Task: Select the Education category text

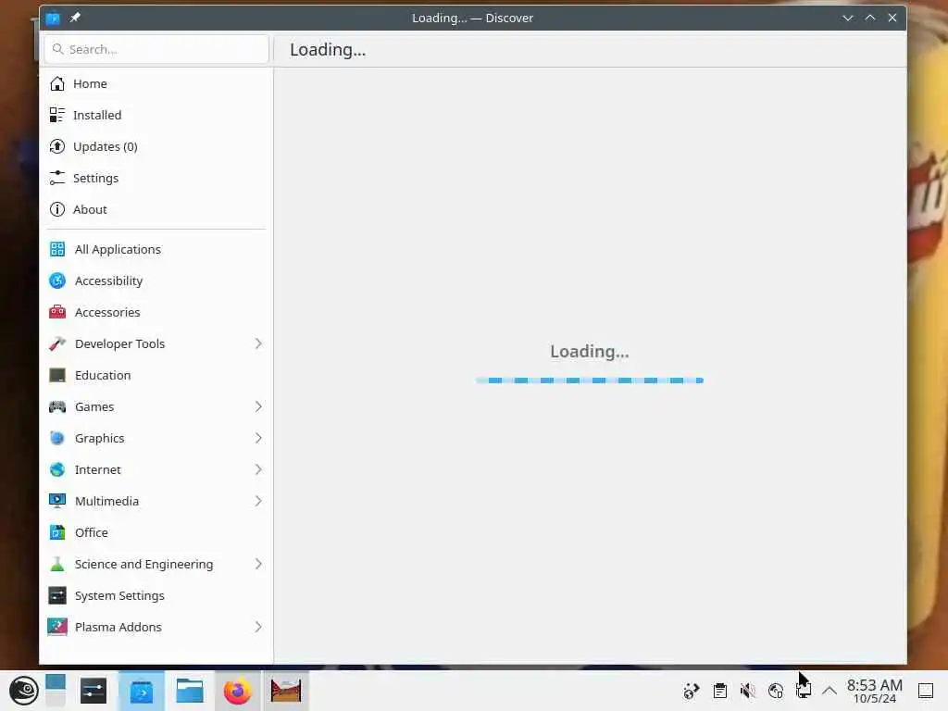Action: pos(103,376)
